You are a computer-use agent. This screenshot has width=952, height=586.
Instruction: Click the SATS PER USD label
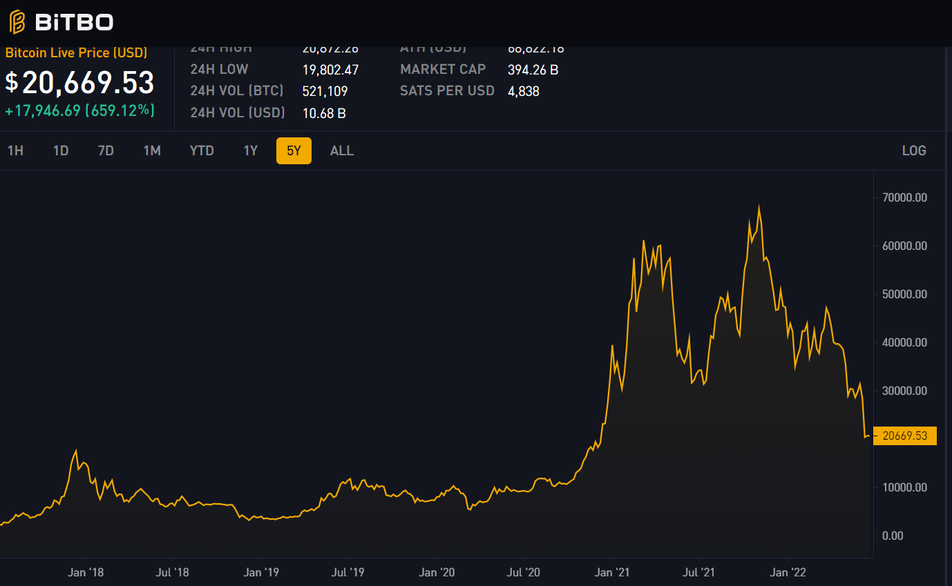click(447, 90)
